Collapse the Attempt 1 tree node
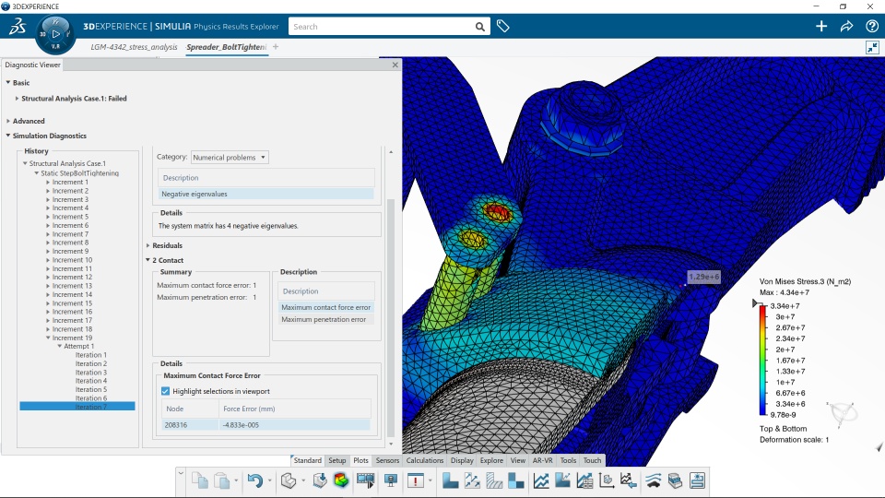This screenshot has height=498, width=885. pyautogui.click(x=59, y=346)
